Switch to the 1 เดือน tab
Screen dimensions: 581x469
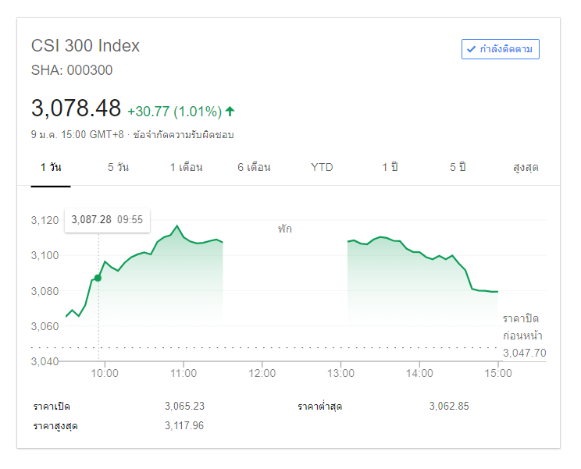(186, 167)
